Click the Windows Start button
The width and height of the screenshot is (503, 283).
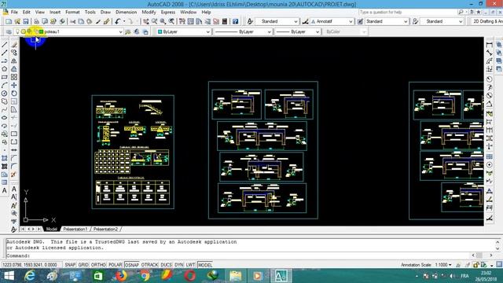(x=9, y=276)
